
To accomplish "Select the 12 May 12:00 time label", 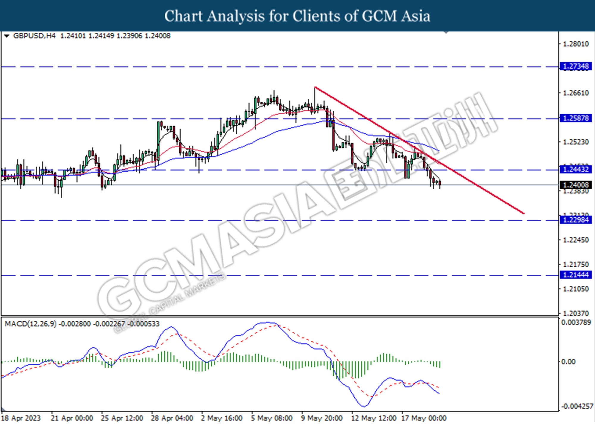I will tap(374, 418).
